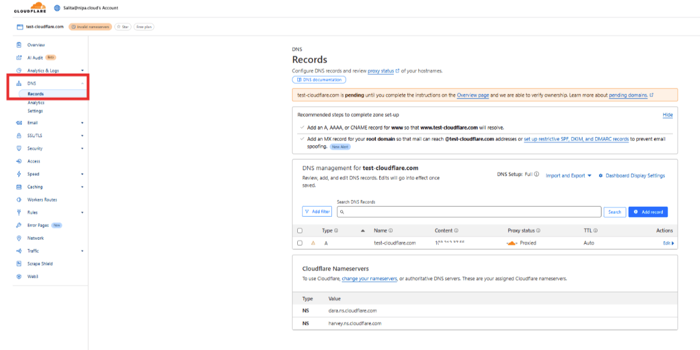Click the Name column info icon

[390, 230]
